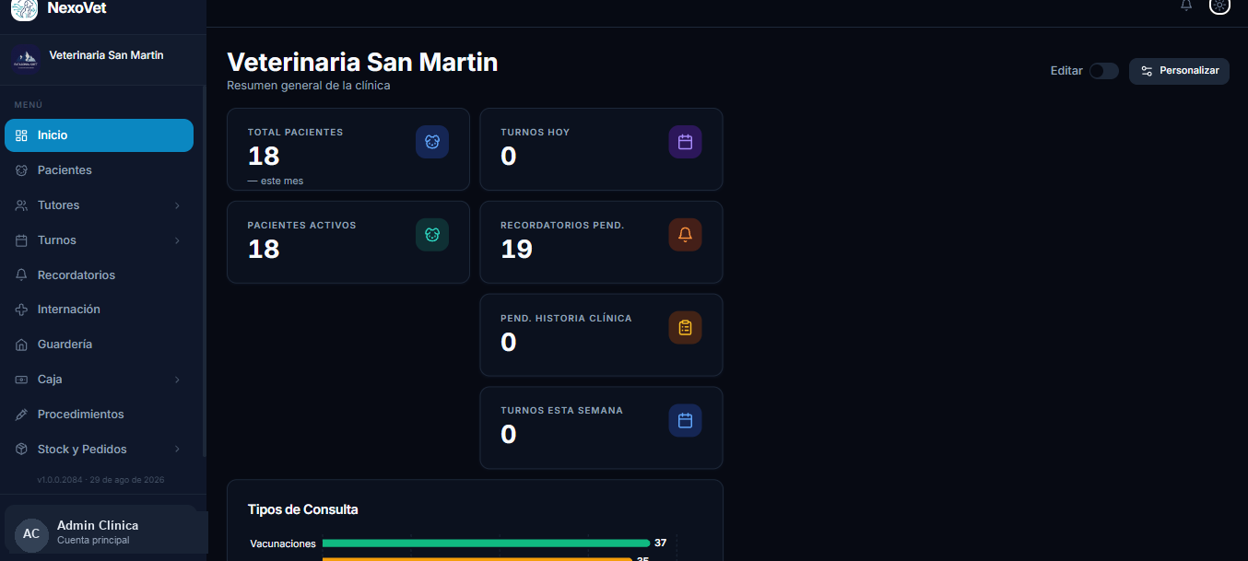Select Procedimientos in the sidebar
Screen dimensions: 1248x561
(99, 415)
